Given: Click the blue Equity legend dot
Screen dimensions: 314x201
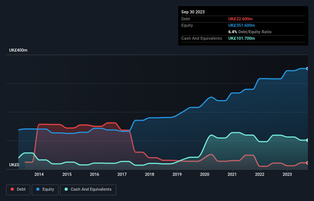Looking at the screenshot, I should 38,189.
